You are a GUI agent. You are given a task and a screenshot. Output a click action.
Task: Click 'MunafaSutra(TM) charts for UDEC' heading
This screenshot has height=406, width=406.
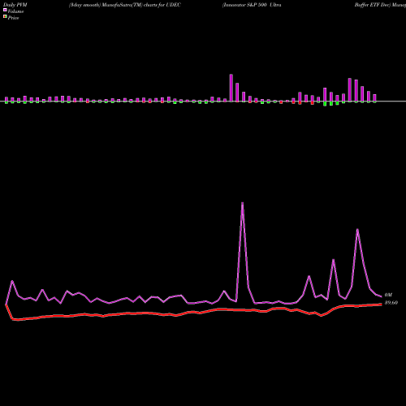[x=141, y=5]
